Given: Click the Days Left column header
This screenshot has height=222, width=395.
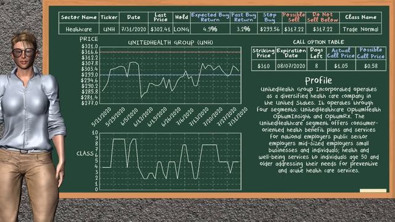Looking at the screenshot, I should (x=317, y=53).
